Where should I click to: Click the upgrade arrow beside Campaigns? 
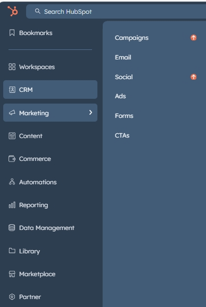194,37
